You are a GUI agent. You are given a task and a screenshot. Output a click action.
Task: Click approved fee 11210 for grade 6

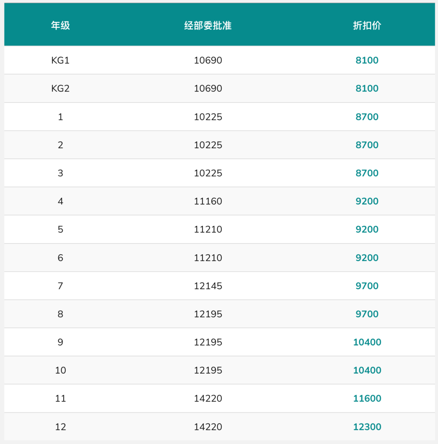pos(208,258)
